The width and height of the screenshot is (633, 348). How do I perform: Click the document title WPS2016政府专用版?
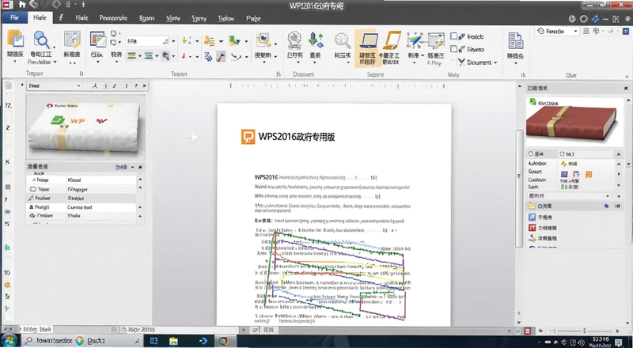tap(296, 137)
